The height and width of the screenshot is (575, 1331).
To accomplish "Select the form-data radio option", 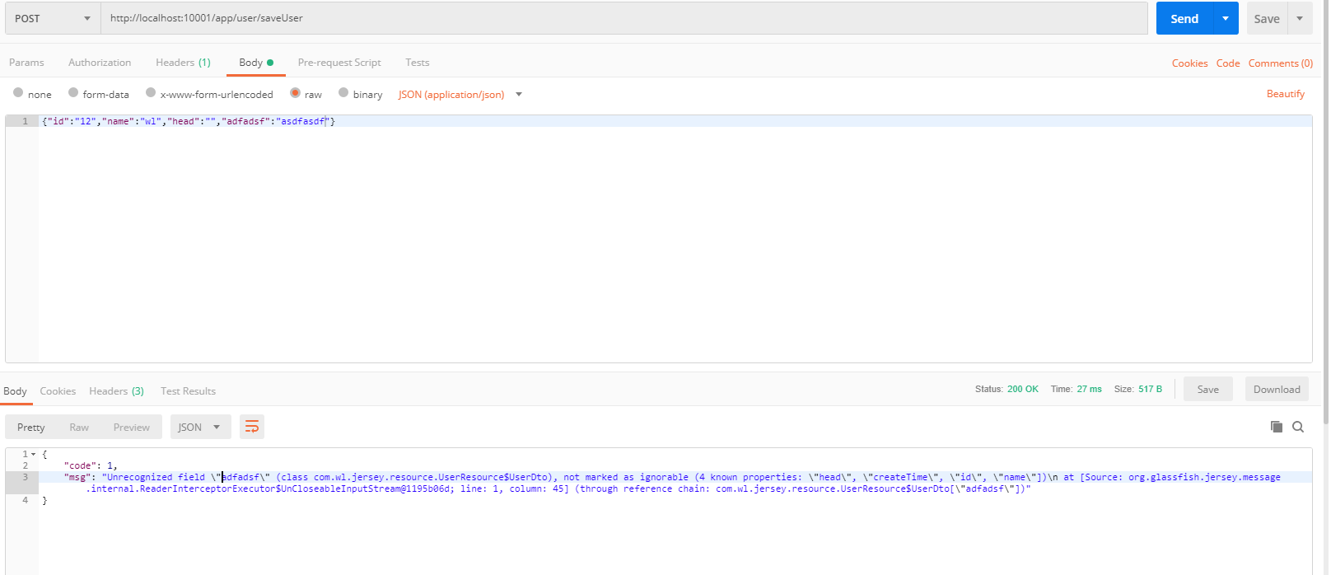I will (x=73, y=93).
